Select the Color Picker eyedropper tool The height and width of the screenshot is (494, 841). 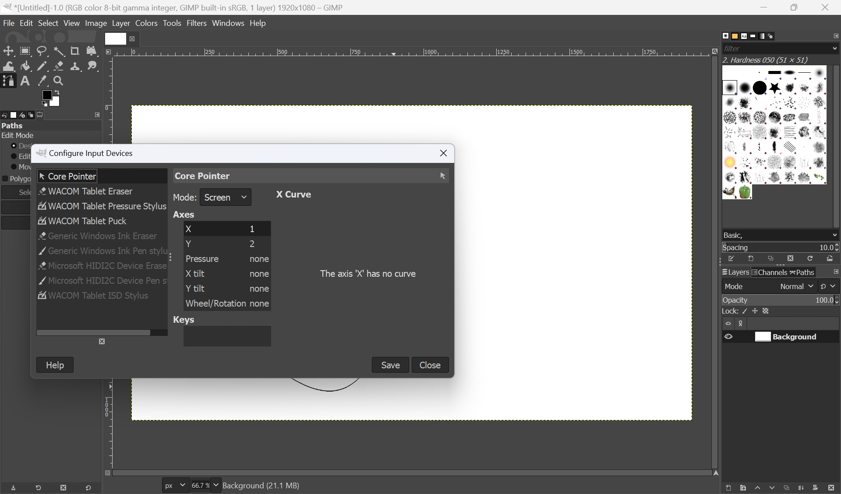tap(42, 81)
